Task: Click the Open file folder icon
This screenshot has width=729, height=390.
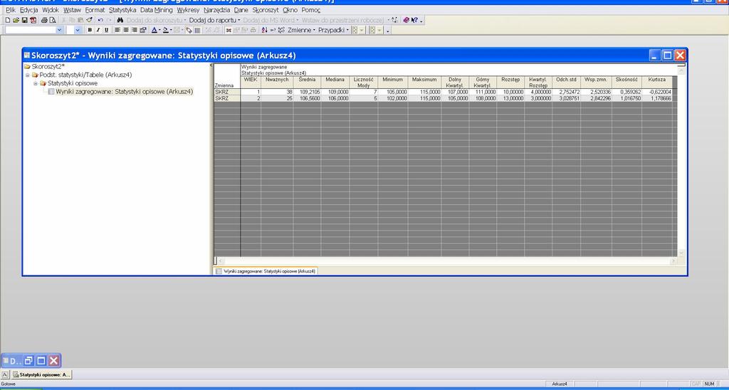Action: [16, 20]
